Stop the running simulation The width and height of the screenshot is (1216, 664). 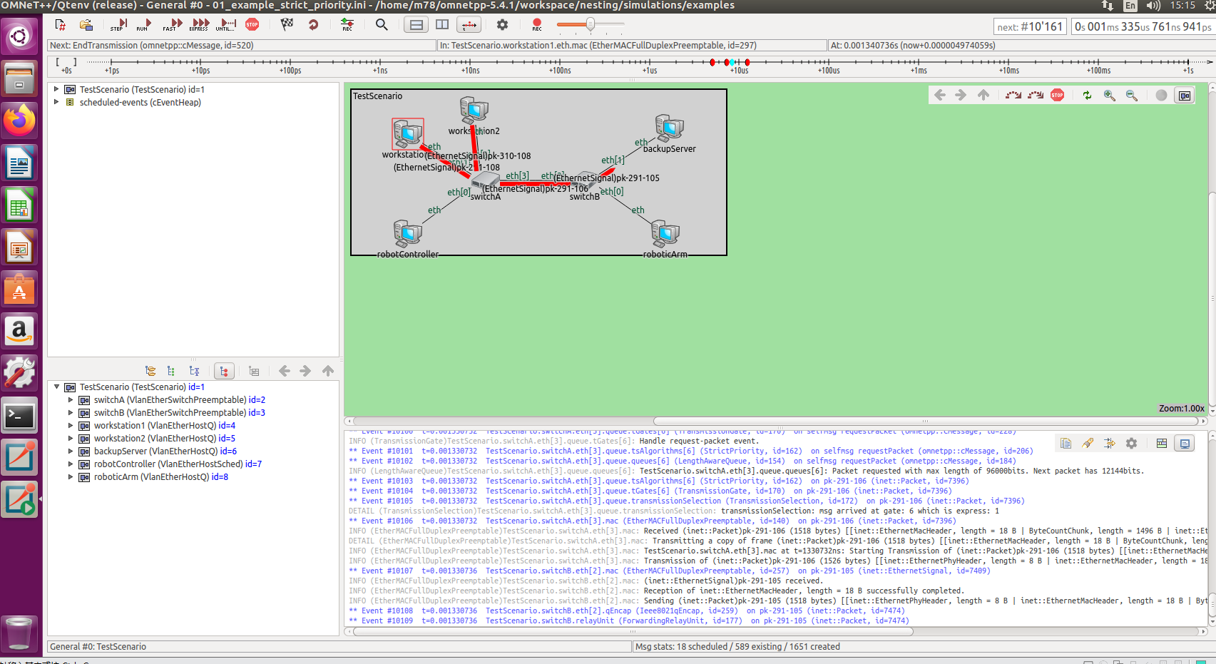pyautogui.click(x=251, y=24)
